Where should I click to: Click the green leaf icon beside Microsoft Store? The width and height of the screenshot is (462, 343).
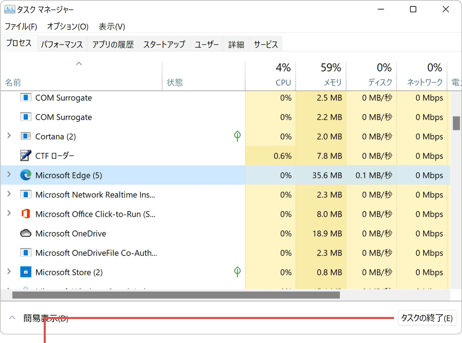[237, 272]
